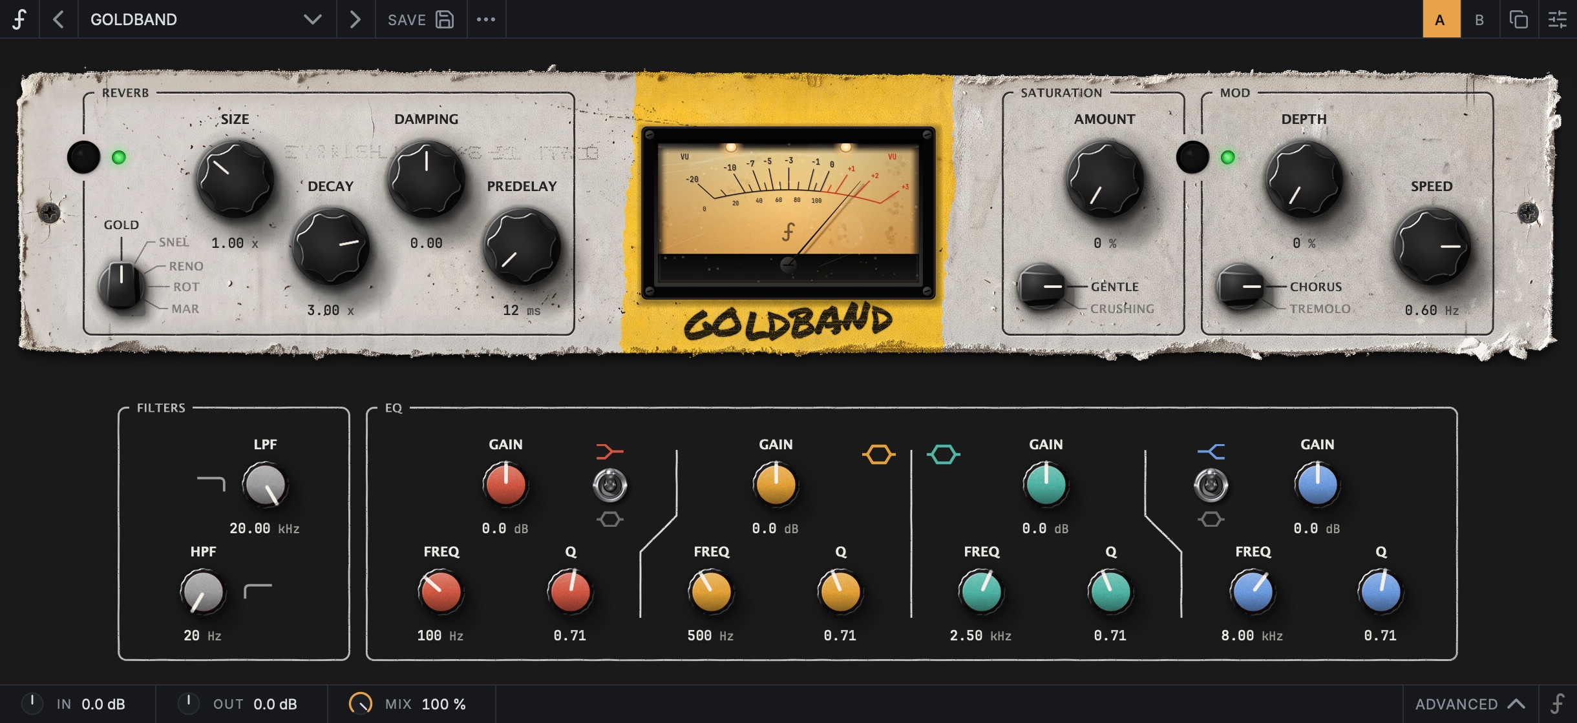
Task: Click the teal bell filter icon
Action: point(943,454)
